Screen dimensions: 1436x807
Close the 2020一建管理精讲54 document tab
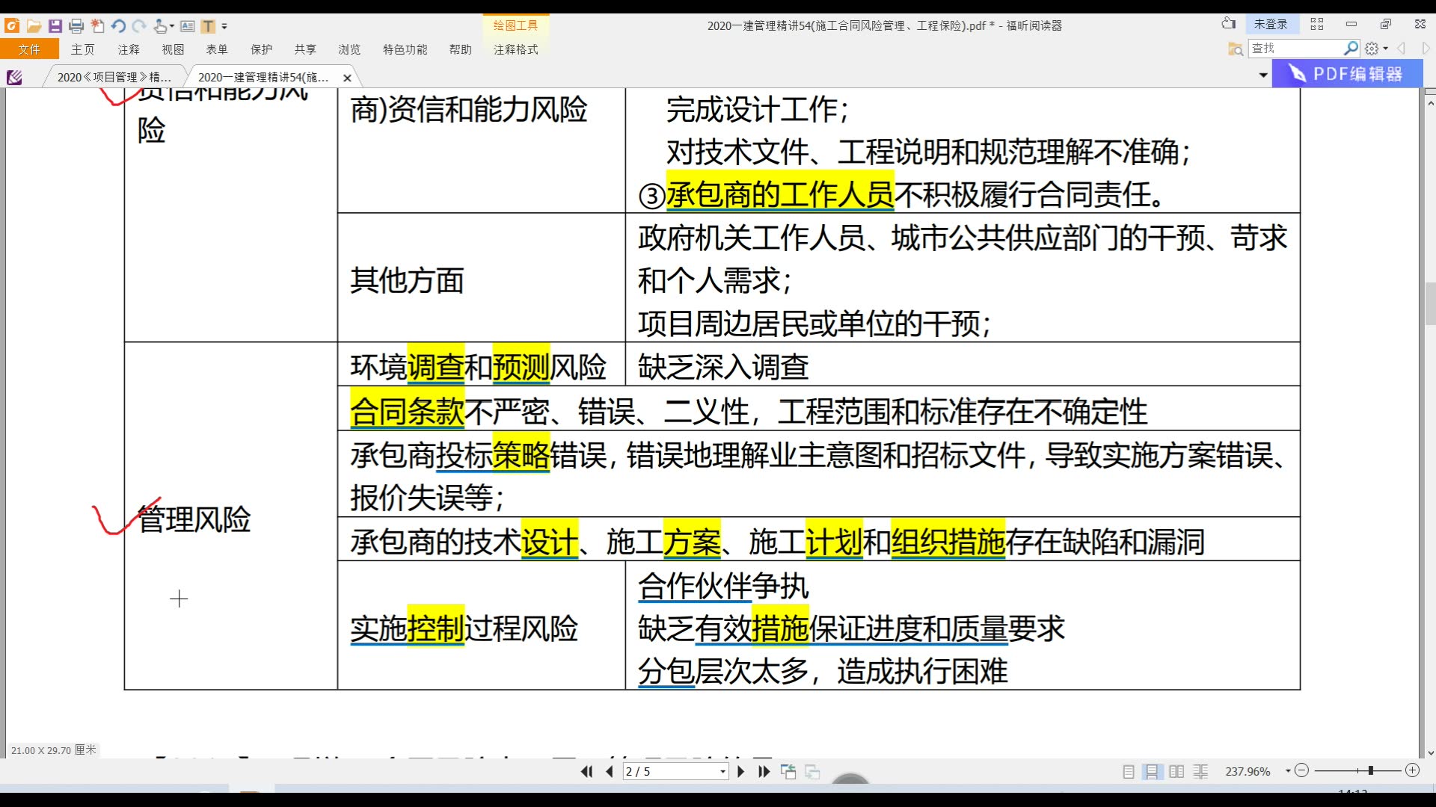[347, 78]
